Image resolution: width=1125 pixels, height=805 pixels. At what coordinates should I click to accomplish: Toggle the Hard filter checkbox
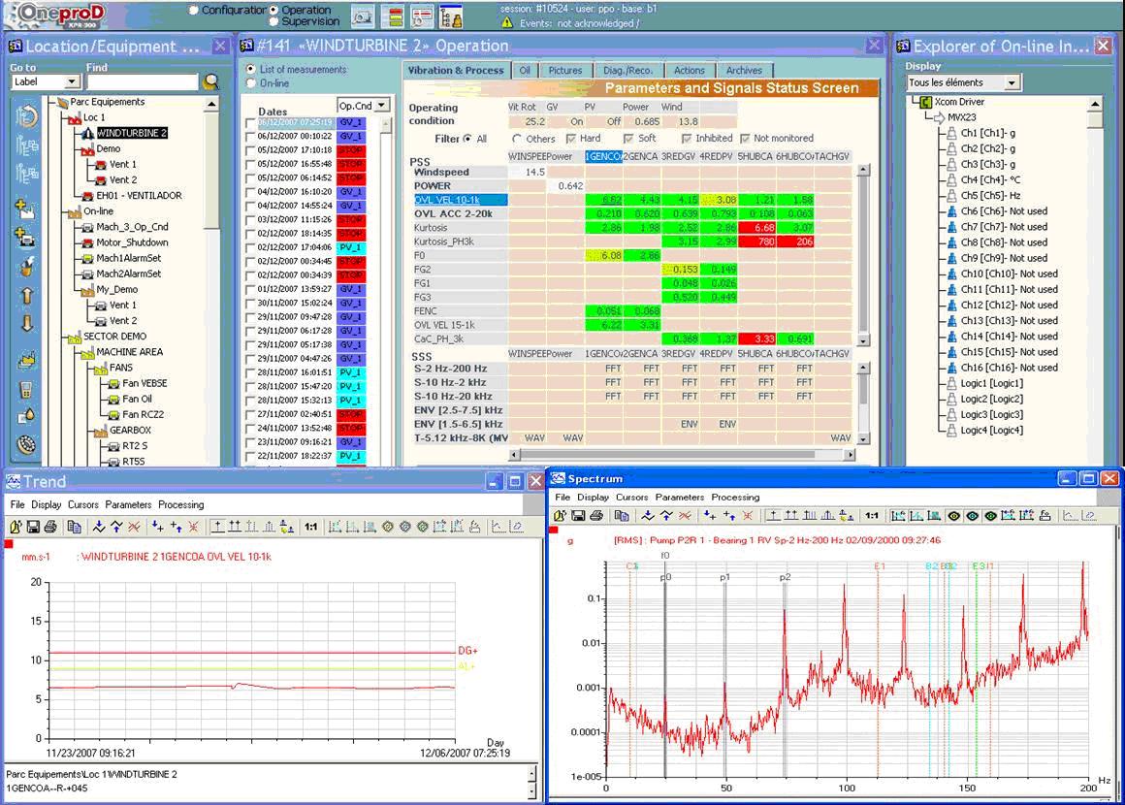point(571,139)
